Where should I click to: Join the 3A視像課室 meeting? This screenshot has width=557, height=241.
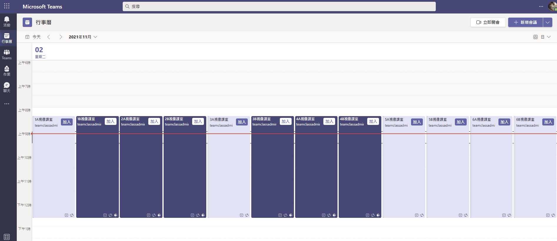(x=242, y=122)
